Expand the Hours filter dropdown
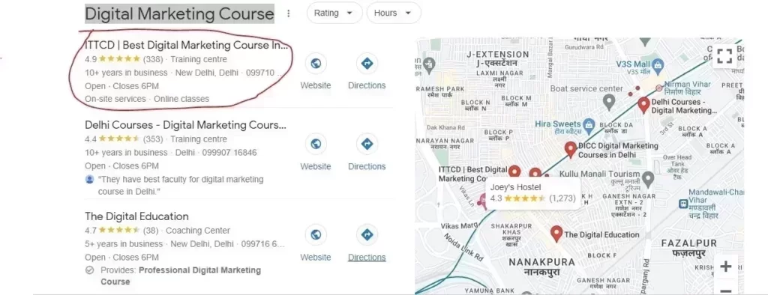The image size is (768, 295). click(394, 13)
